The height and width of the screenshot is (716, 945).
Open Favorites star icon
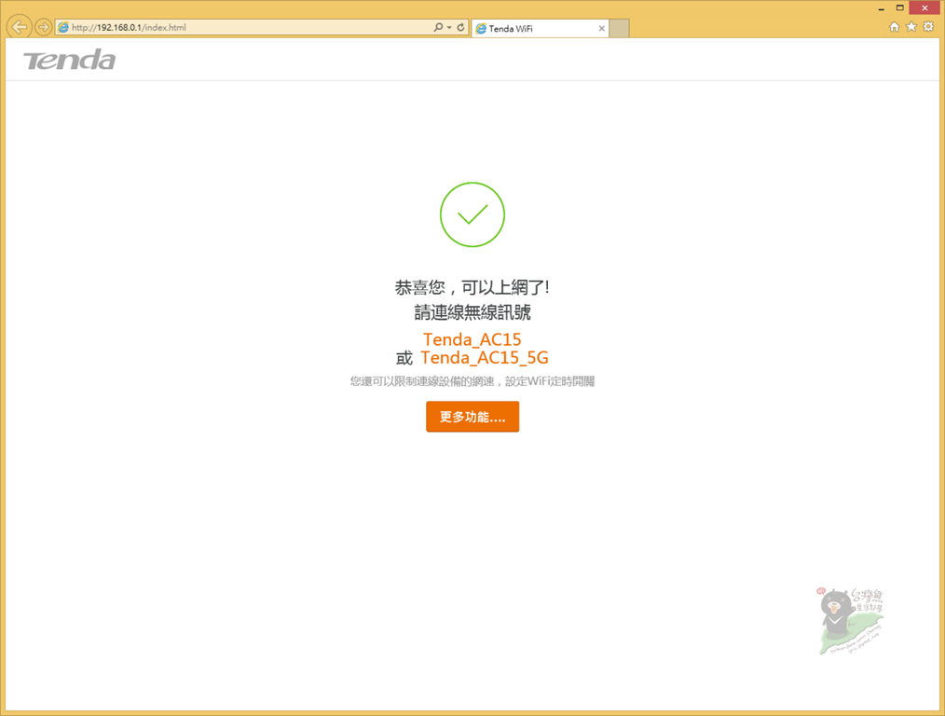[911, 26]
